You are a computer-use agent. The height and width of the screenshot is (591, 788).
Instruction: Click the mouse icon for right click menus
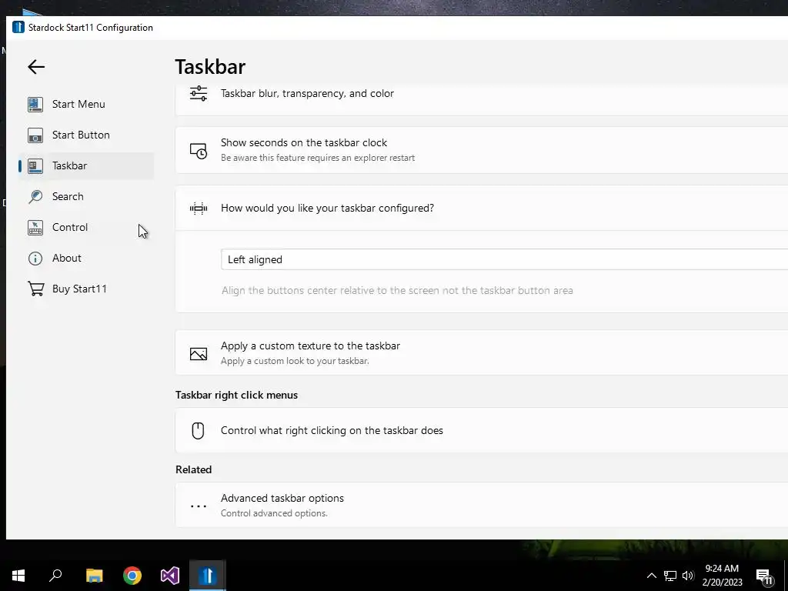click(x=198, y=431)
